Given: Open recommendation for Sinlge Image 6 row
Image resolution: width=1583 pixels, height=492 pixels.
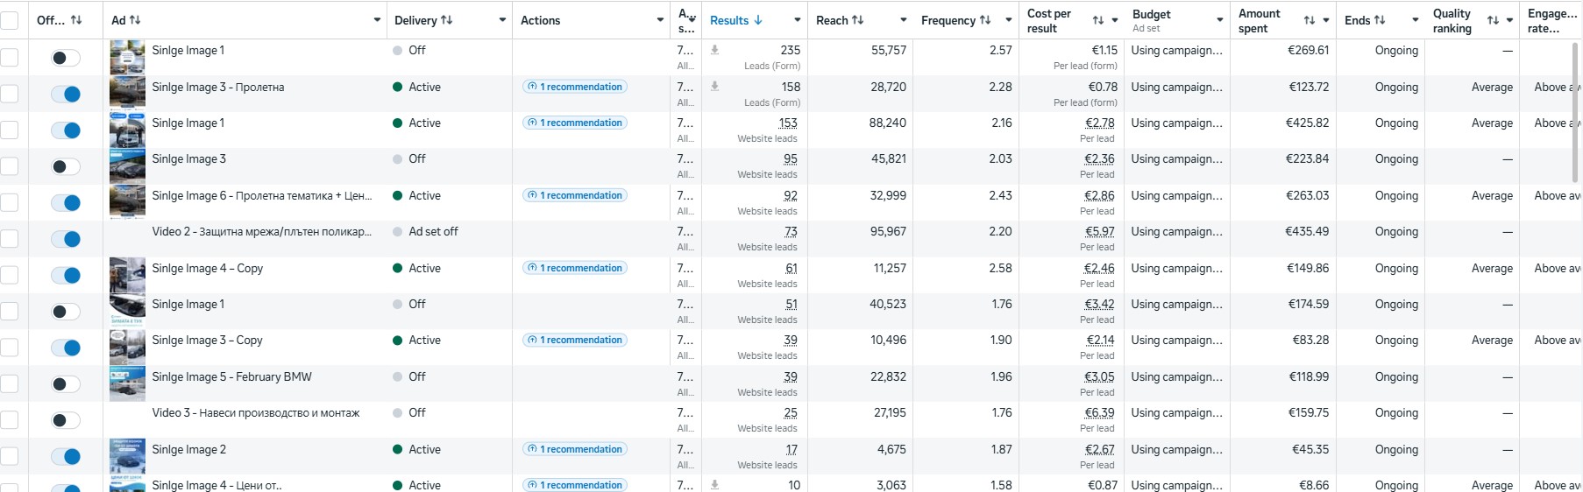Looking at the screenshot, I should [x=575, y=195].
